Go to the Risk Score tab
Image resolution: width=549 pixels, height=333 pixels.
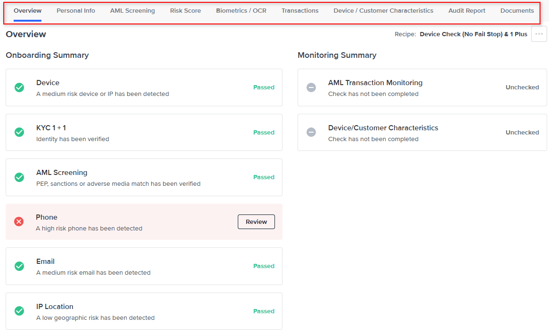[186, 11]
